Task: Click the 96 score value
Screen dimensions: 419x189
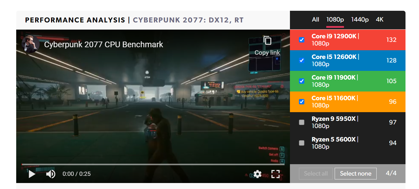Action: (x=393, y=102)
